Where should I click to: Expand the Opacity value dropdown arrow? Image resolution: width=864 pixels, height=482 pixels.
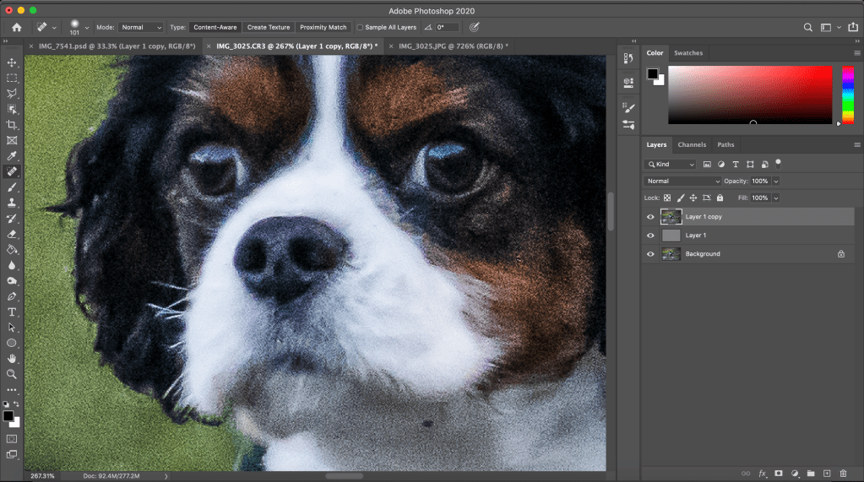point(776,181)
